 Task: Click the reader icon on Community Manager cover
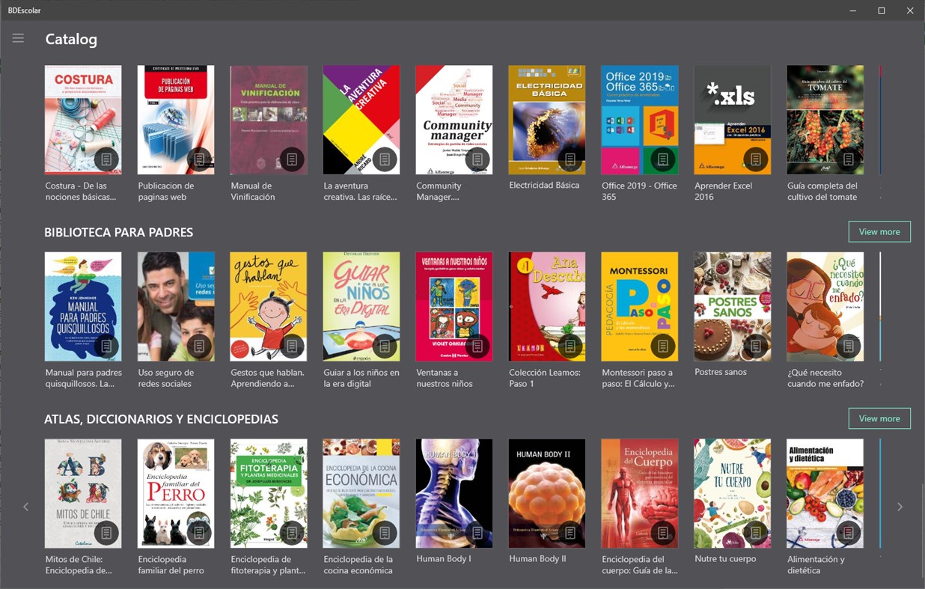click(x=477, y=159)
